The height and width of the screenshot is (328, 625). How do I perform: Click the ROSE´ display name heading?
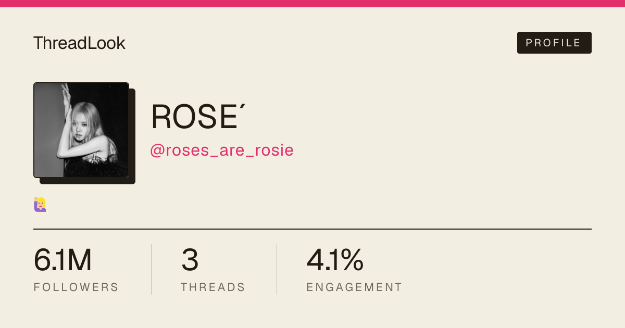198,117
